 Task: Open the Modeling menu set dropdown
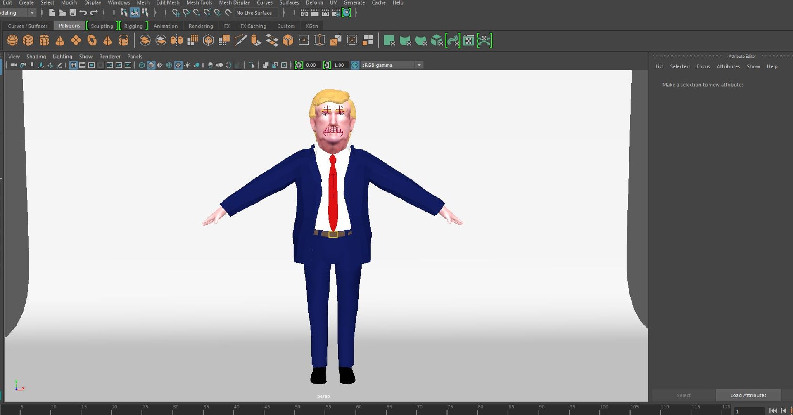tap(32, 13)
